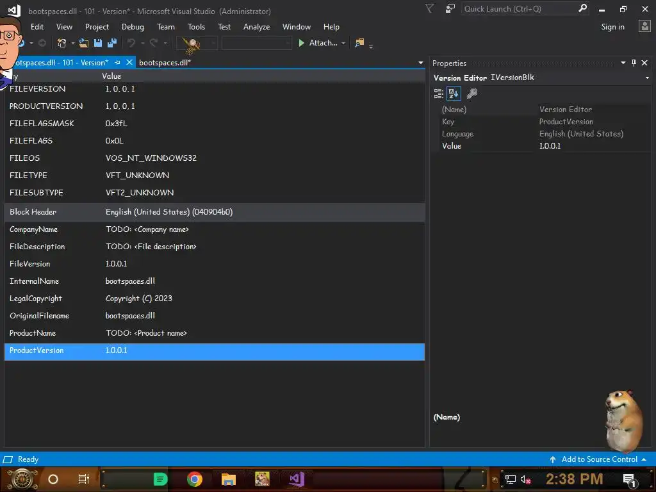Click the Quick Launch magnifier icon
656x492 pixels.
(582, 8)
